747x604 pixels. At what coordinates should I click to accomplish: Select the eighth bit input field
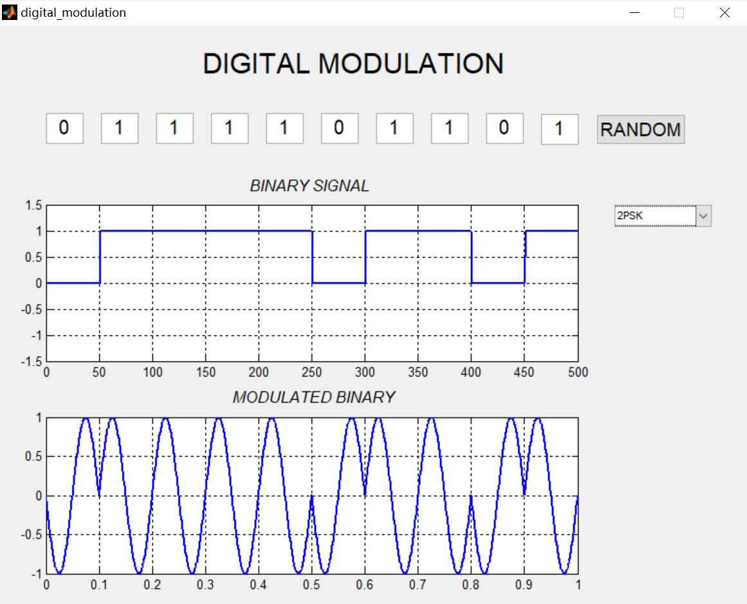pyautogui.click(x=450, y=128)
